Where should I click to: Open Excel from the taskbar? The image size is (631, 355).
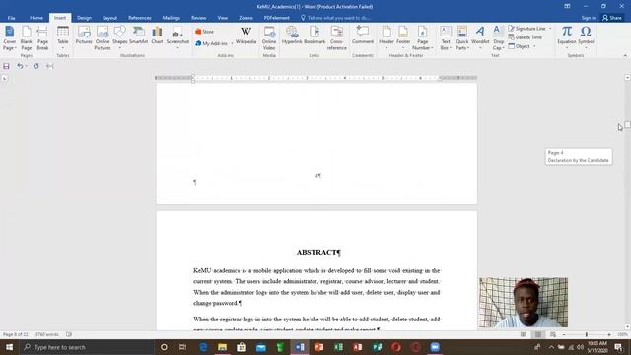(338, 347)
